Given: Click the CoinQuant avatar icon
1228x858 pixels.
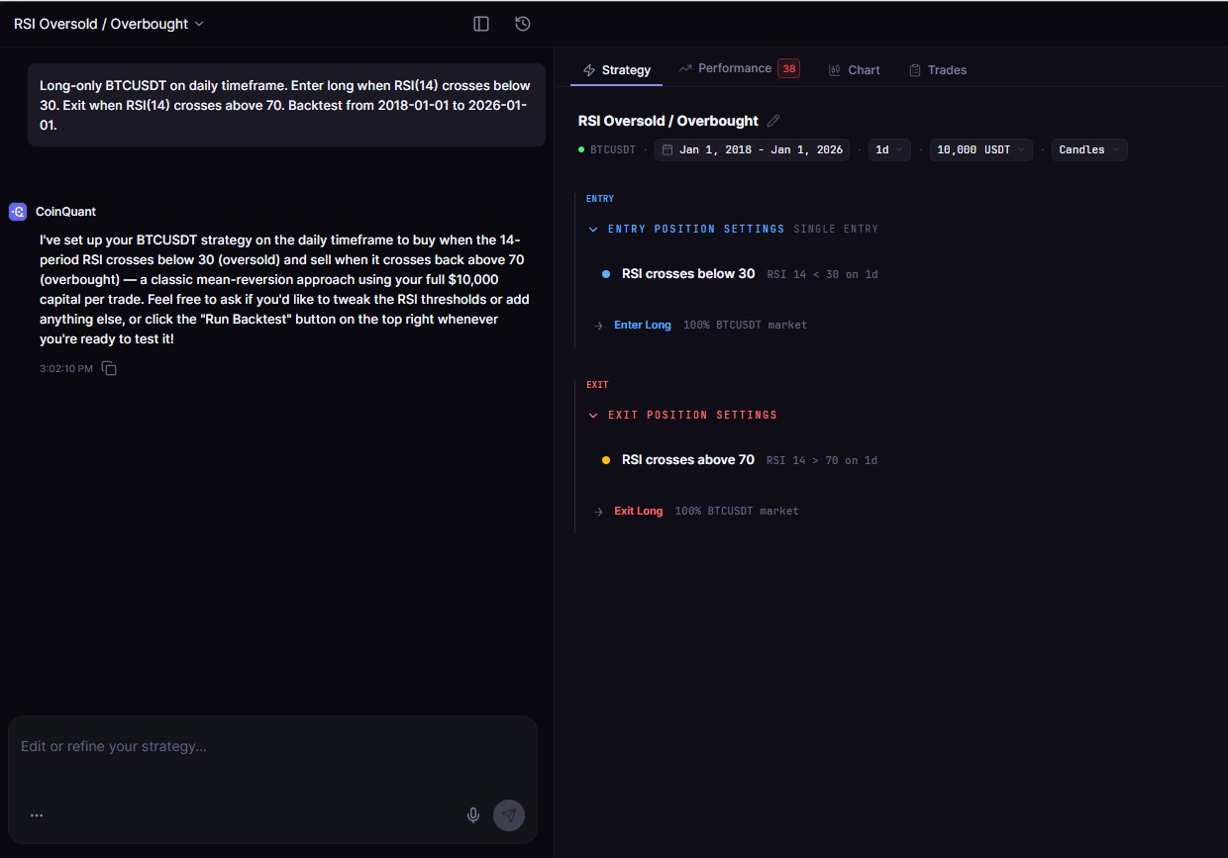Looking at the screenshot, I should [x=18, y=212].
